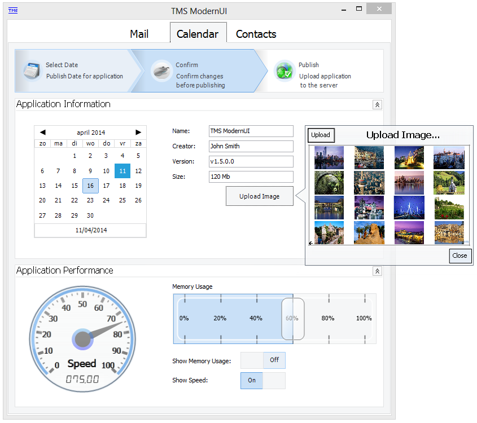Click the Upload button in popup
Viewport: 477px width, 423px height.
point(321,135)
